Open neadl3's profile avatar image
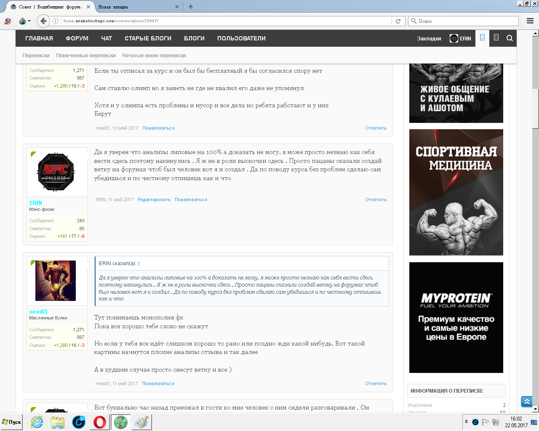Viewport: 539px width, 431px height. (56, 281)
